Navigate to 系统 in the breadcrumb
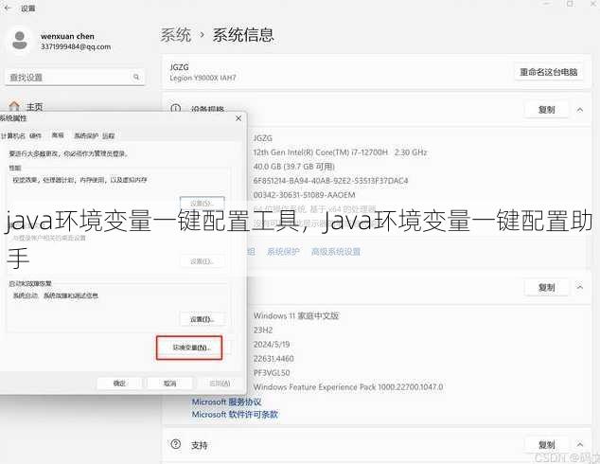The width and height of the screenshot is (600, 464). pyautogui.click(x=176, y=35)
